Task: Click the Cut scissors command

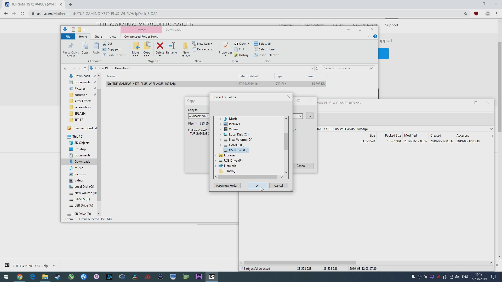Action: [108, 44]
